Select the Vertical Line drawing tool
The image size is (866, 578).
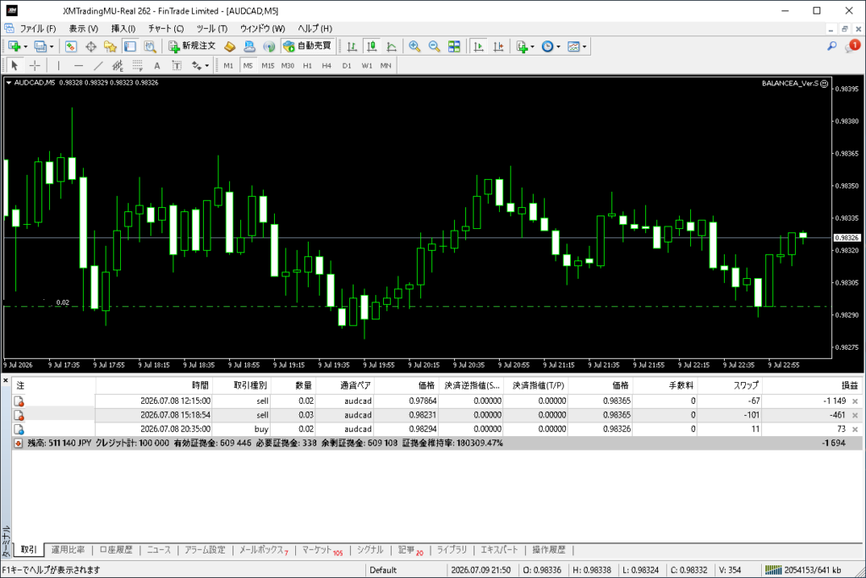pyautogui.click(x=58, y=66)
